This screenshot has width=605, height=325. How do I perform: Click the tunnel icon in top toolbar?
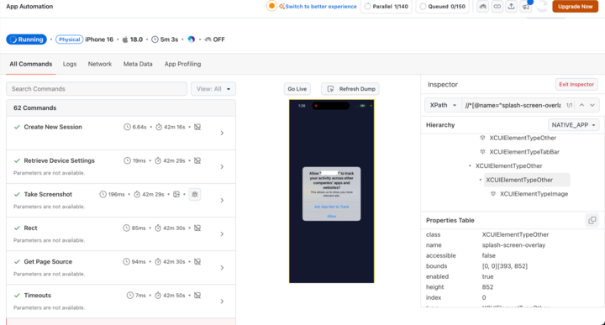[x=482, y=7]
